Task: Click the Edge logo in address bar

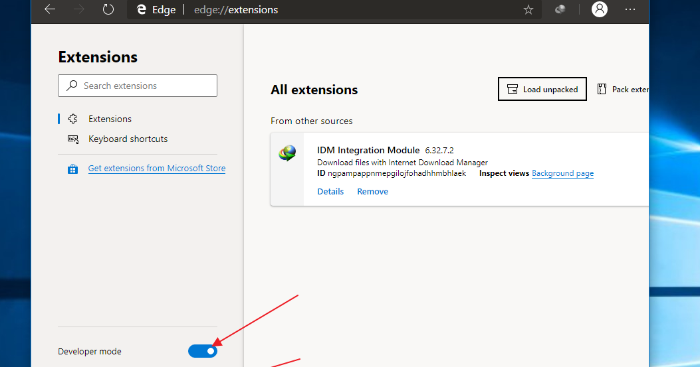Action: click(x=142, y=10)
